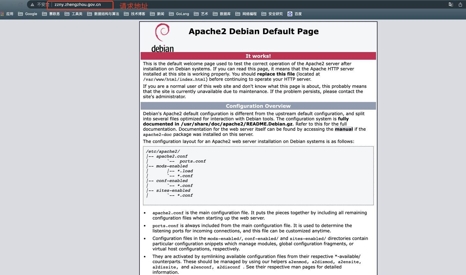Open the 百度 bookmark
466x275 pixels.
pos(294,14)
